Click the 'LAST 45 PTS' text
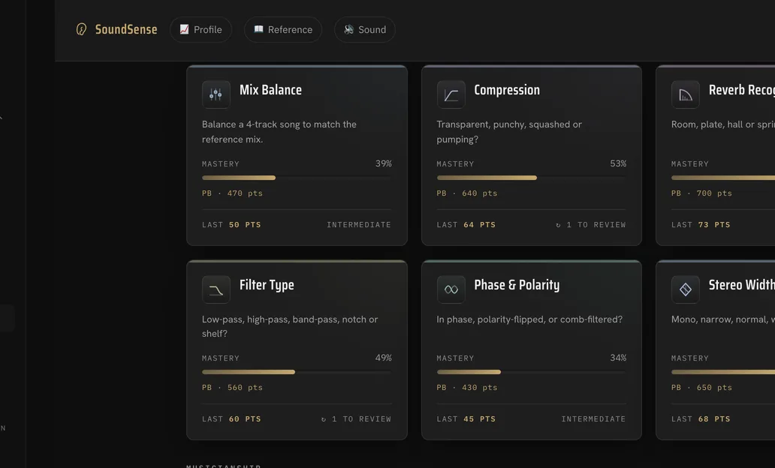The height and width of the screenshot is (468, 775). coord(466,419)
